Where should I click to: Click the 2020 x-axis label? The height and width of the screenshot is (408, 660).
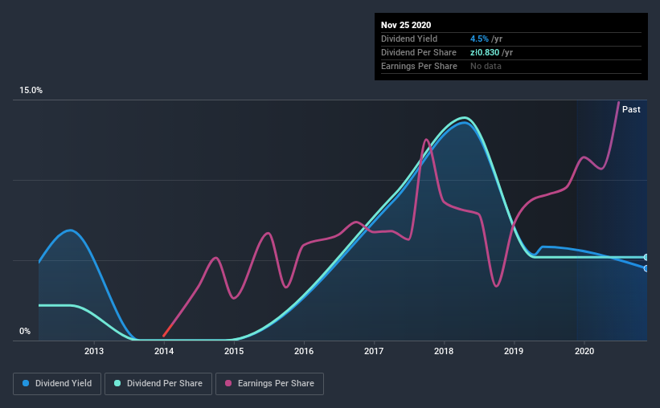pos(584,351)
